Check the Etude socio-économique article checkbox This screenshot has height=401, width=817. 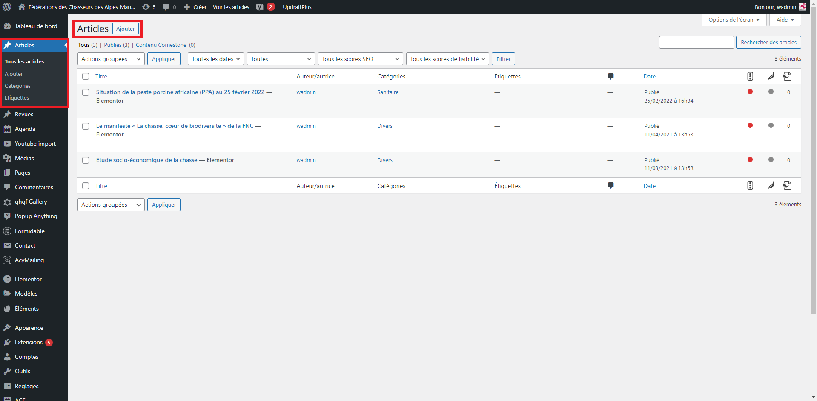tap(86, 160)
